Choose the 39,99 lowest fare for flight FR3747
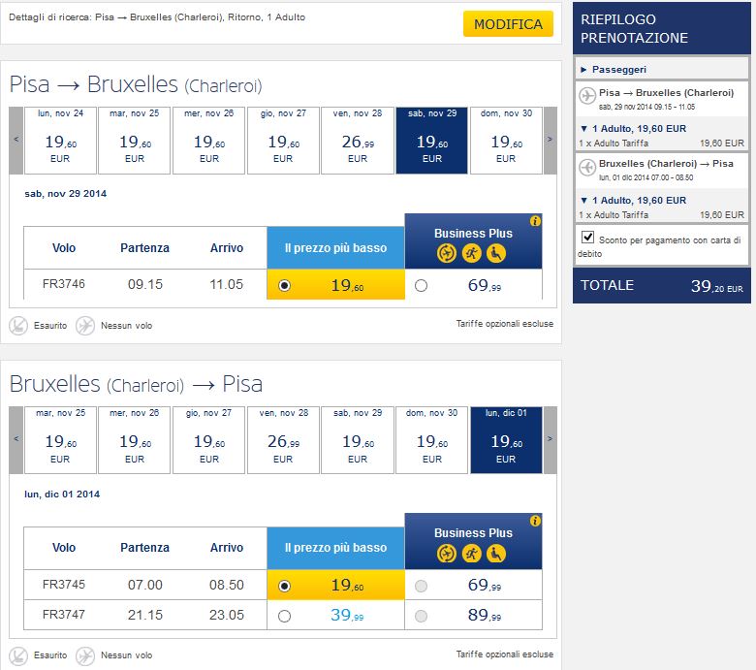 [x=285, y=616]
